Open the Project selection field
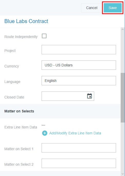 coord(79,50)
